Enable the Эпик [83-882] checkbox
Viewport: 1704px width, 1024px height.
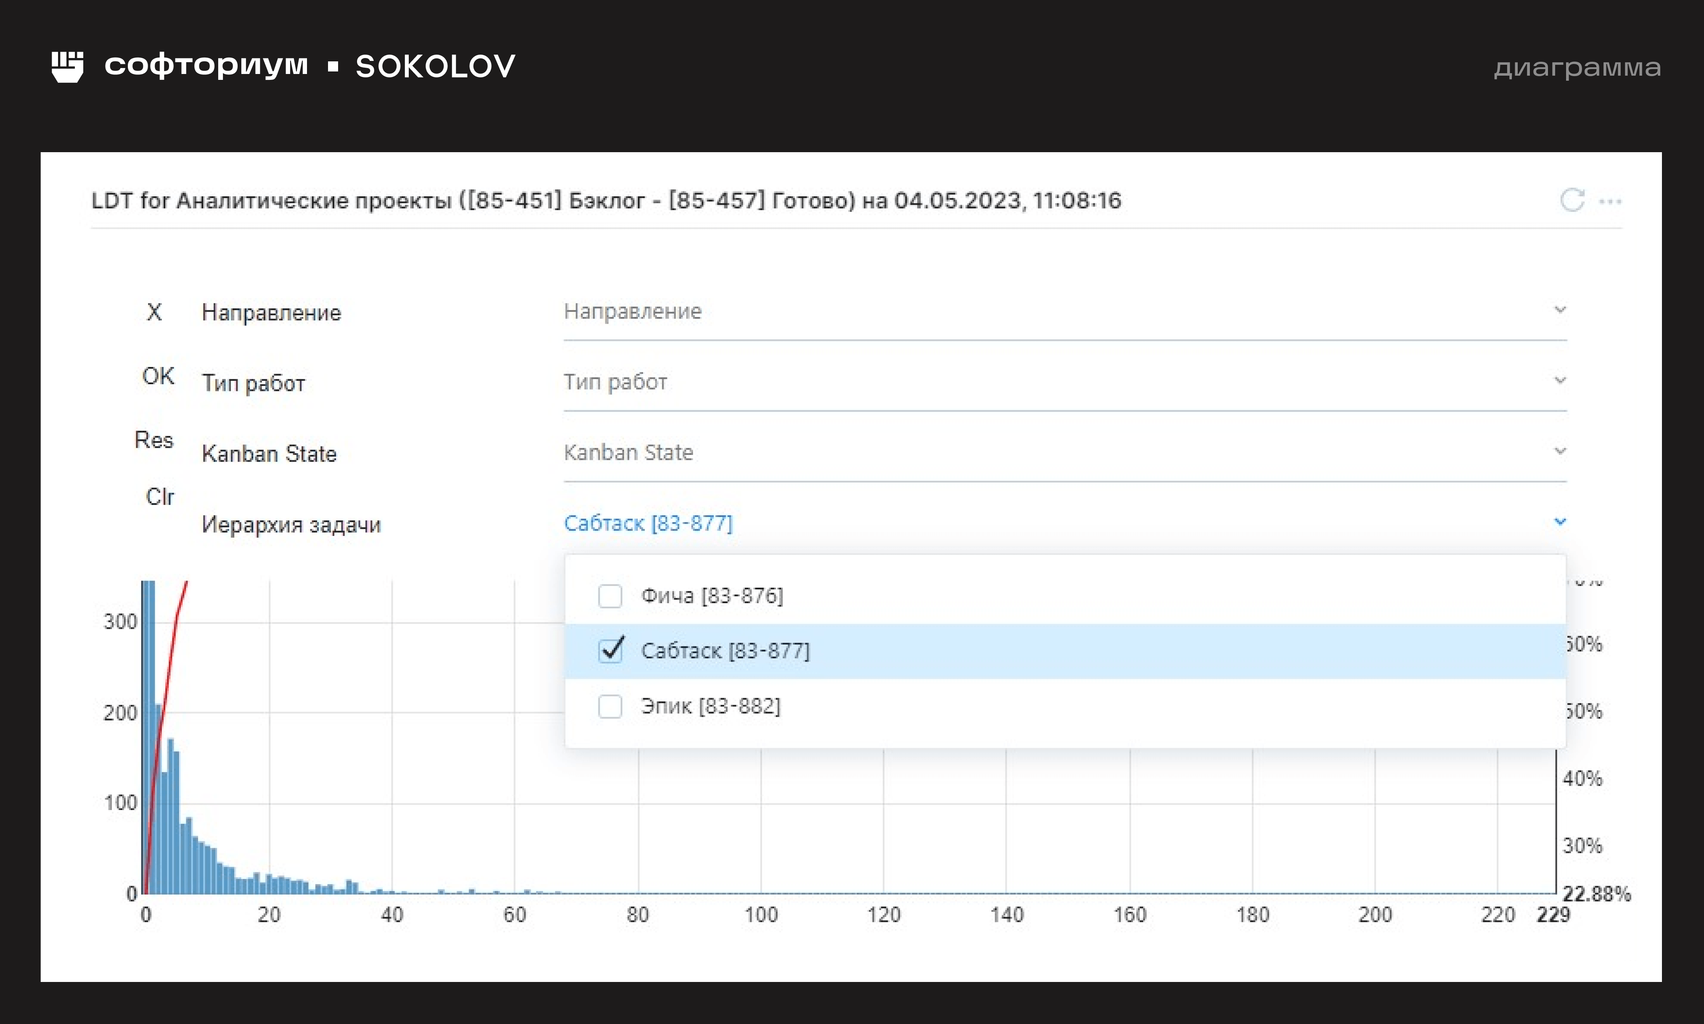(x=609, y=706)
